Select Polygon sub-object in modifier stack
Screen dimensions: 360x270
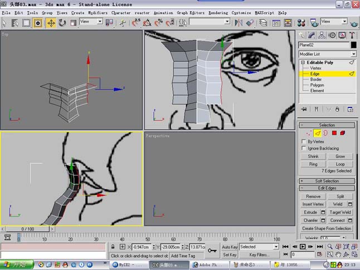(x=317, y=85)
